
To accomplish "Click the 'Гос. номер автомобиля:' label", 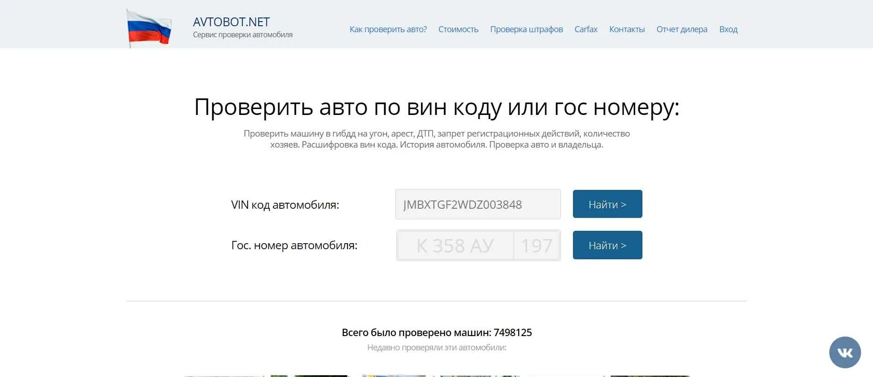I will click(294, 246).
